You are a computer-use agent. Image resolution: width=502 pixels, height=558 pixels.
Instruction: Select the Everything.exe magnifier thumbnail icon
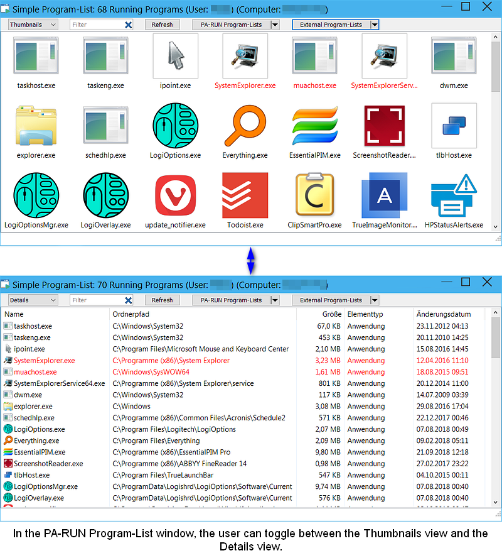[245, 125]
